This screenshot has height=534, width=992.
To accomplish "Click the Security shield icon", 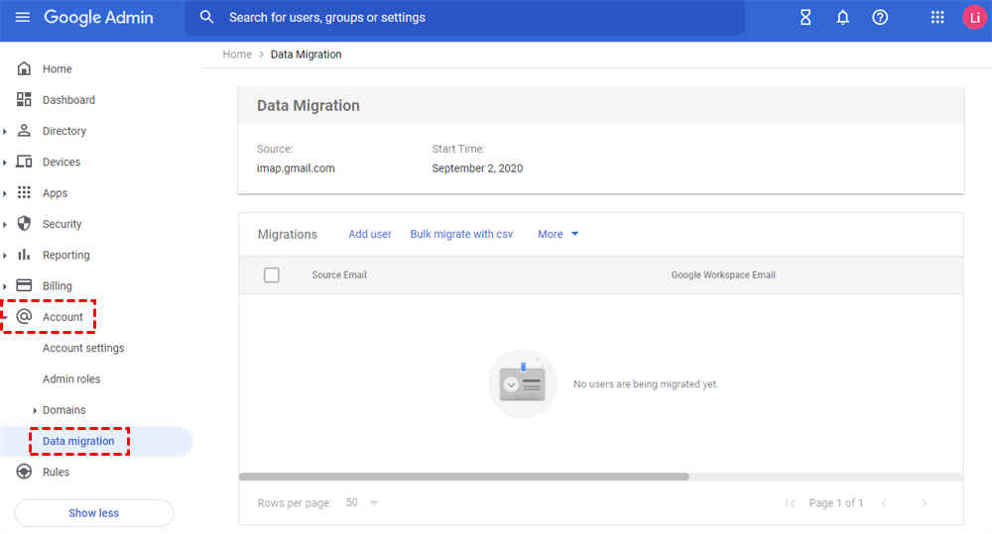I will coord(25,224).
